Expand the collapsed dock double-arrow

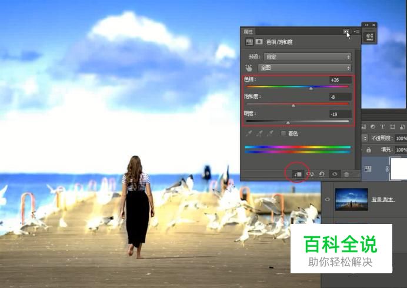pyautogui.click(x=366, y=25)
